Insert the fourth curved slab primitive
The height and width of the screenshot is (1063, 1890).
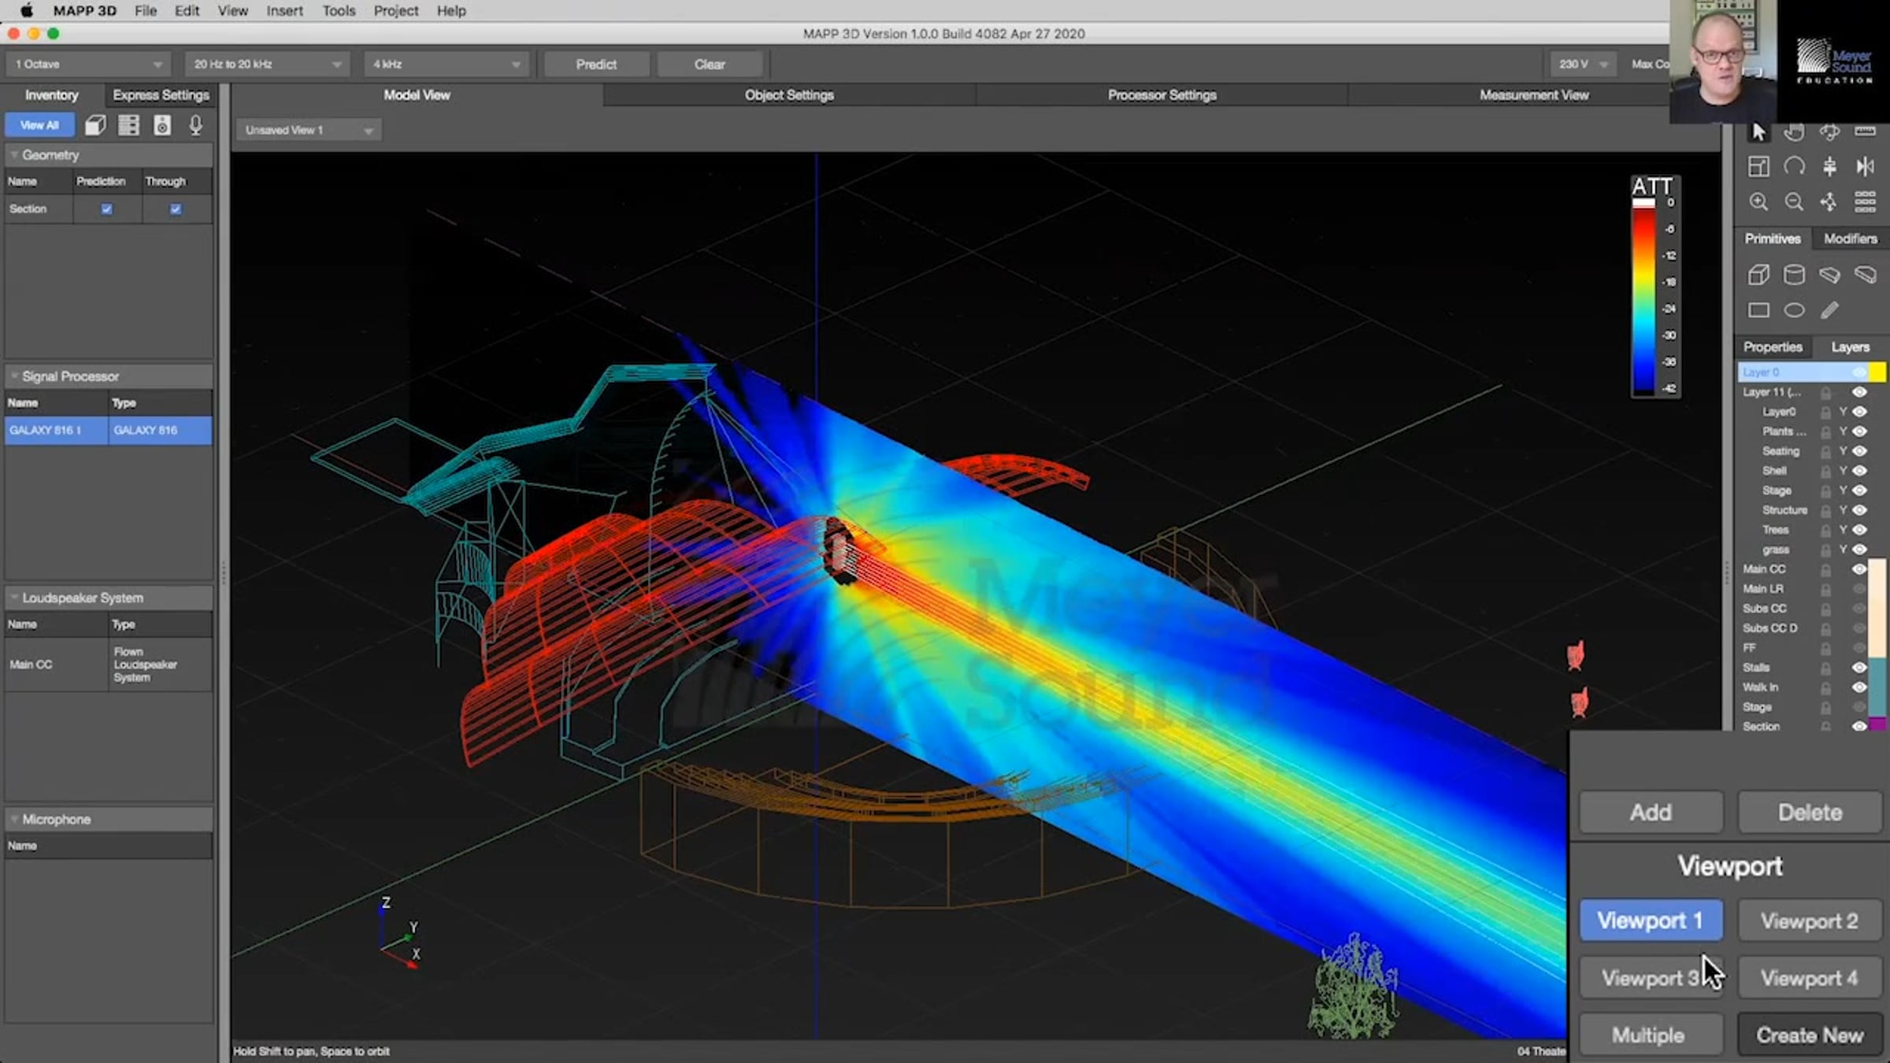click(x=1865, y=274)
